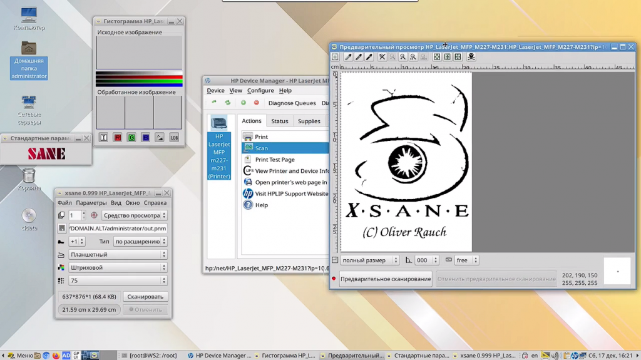Switch to the Supplies tab

tap(309, 121)
